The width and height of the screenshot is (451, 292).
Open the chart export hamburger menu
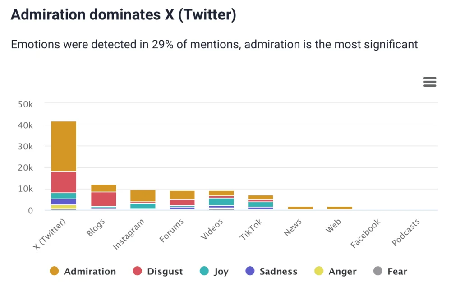point(429,82)
